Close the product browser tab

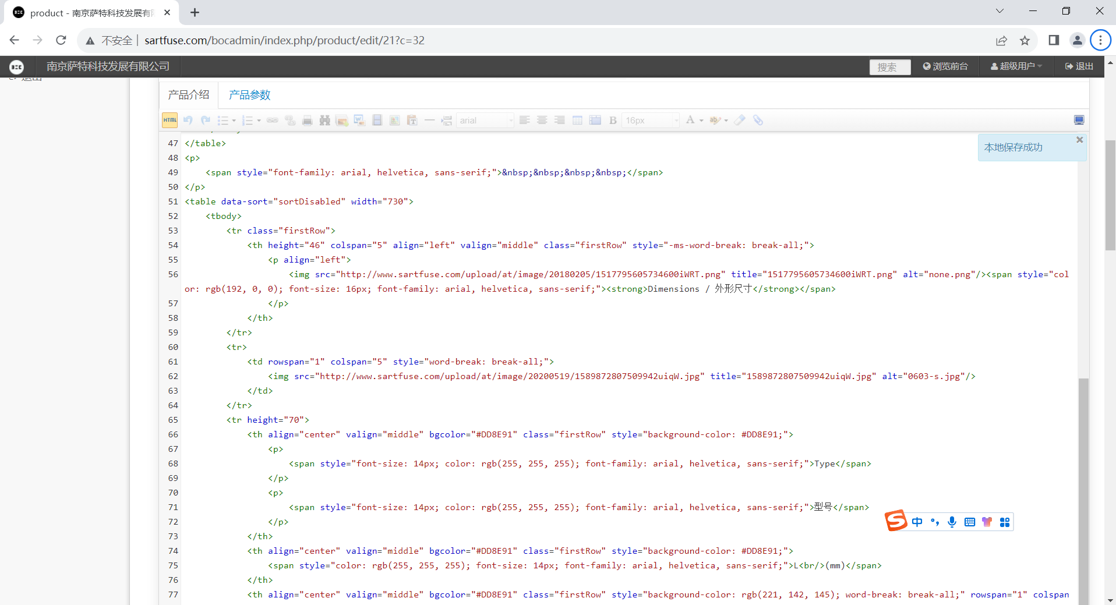167,12
